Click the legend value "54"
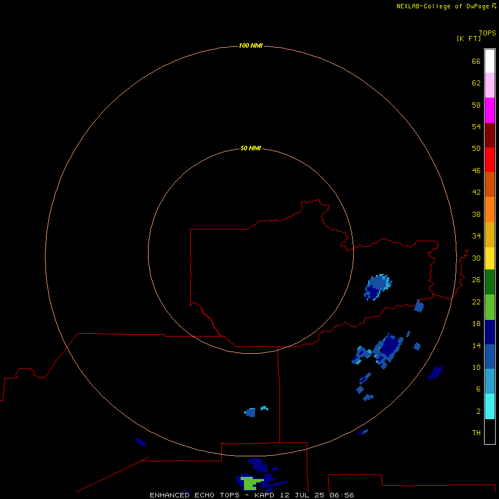499x499 pixels. tap(476, 126)
